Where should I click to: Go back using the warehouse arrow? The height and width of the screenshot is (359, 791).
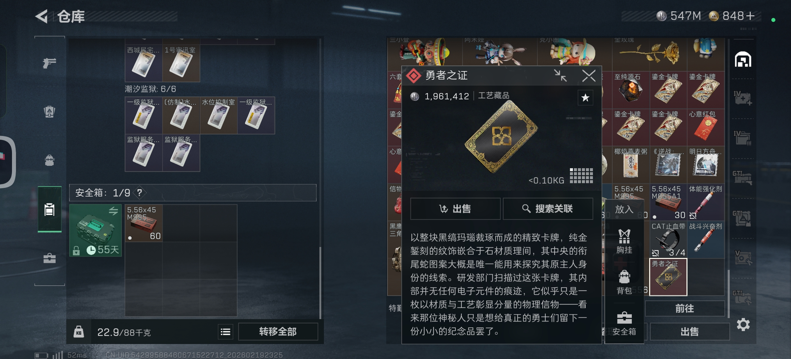coord(42,16)
